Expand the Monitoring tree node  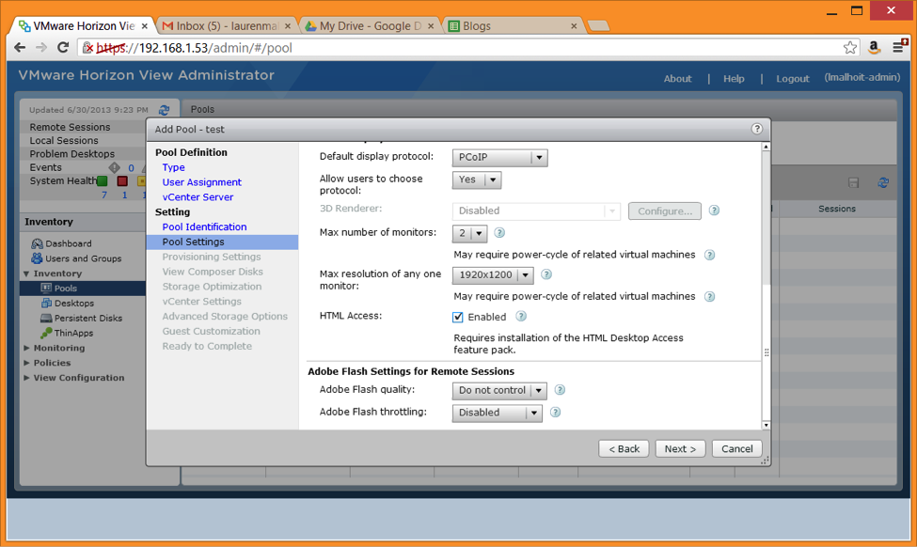click(x=26, y=348)
